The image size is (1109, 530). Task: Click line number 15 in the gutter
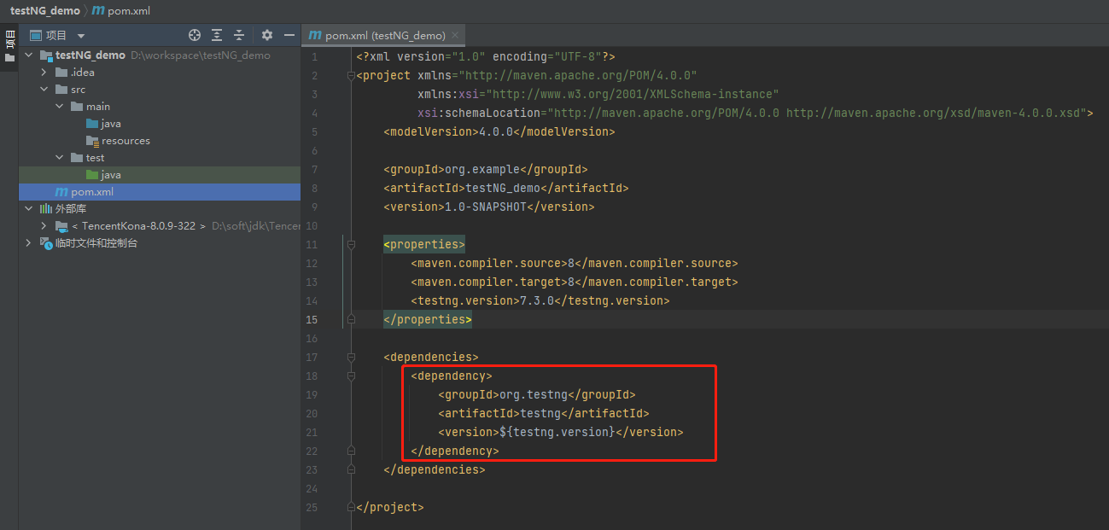point(312,319)
